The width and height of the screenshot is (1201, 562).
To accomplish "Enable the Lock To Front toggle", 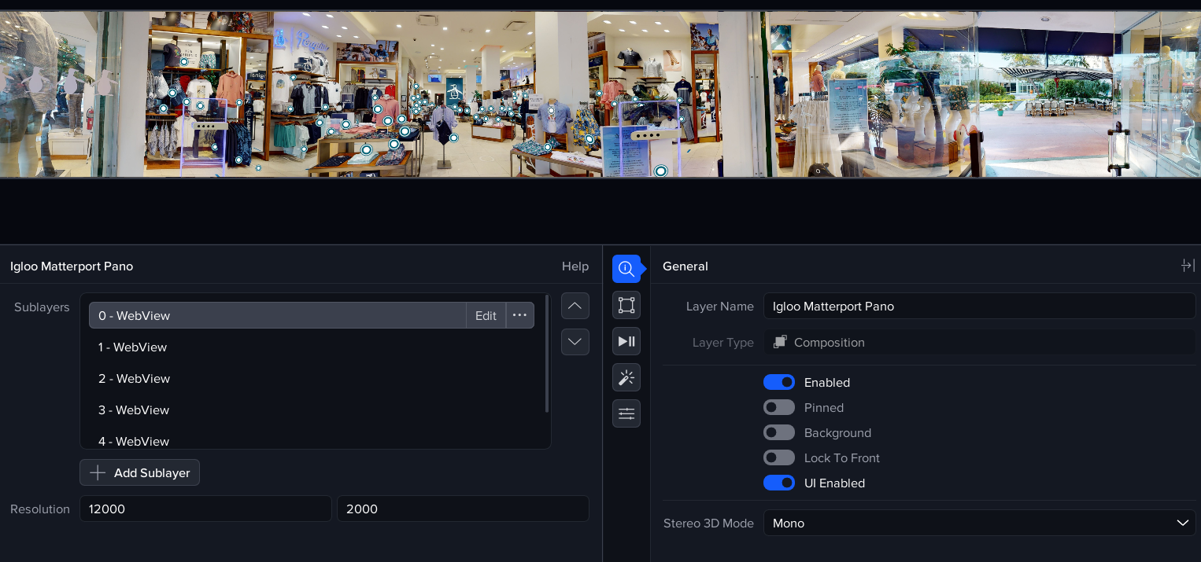I will [778, 458].
